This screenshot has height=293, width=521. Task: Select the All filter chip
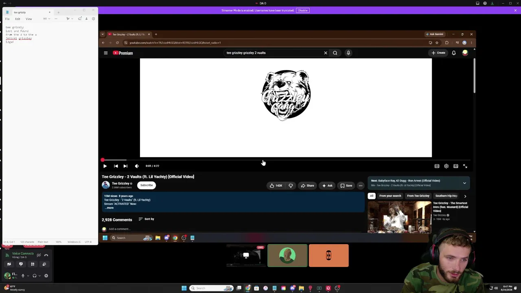click(372, 196)
